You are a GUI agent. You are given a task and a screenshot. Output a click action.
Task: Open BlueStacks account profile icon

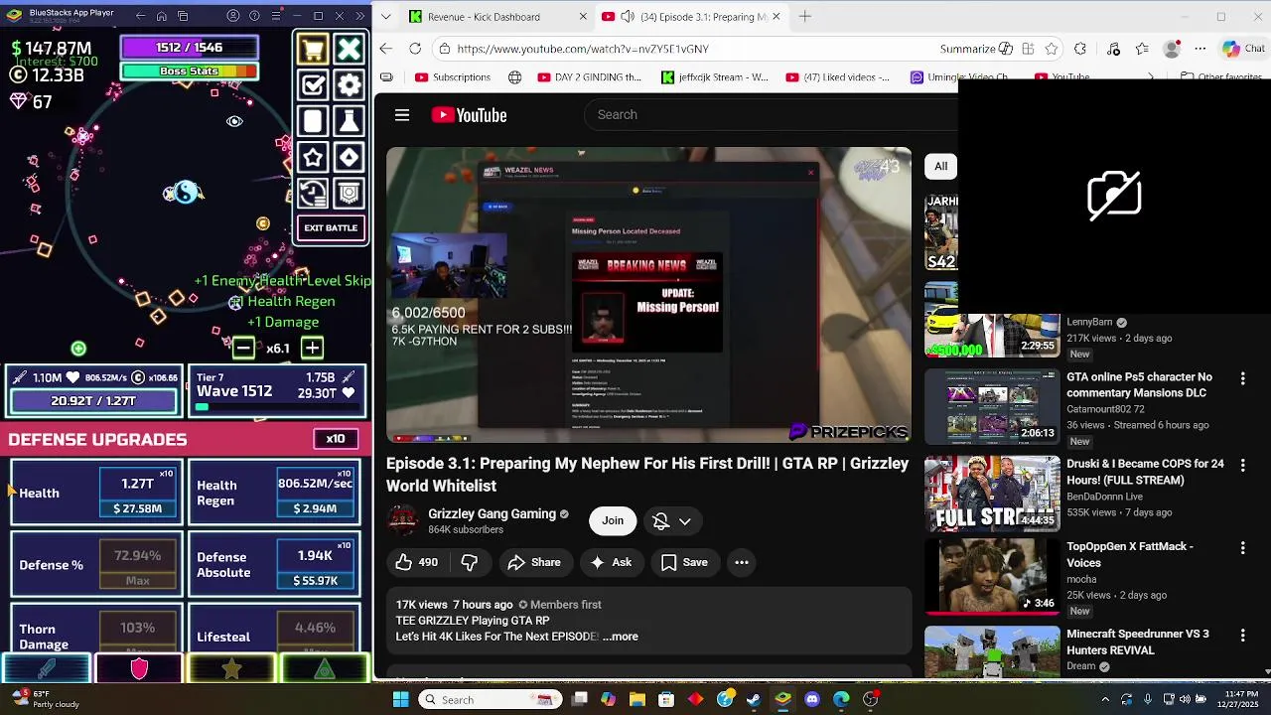pyautogui.click(x=233, y=16)
